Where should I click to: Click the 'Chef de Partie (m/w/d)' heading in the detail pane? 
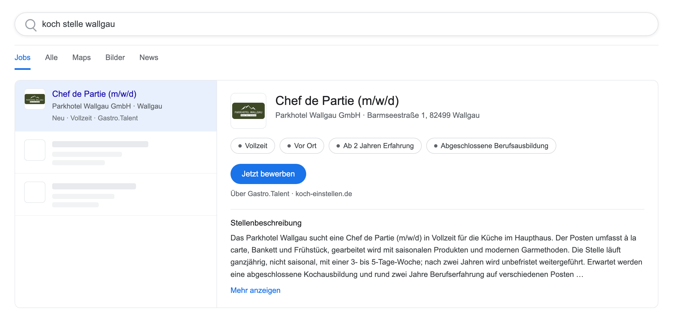pos(337,101)
